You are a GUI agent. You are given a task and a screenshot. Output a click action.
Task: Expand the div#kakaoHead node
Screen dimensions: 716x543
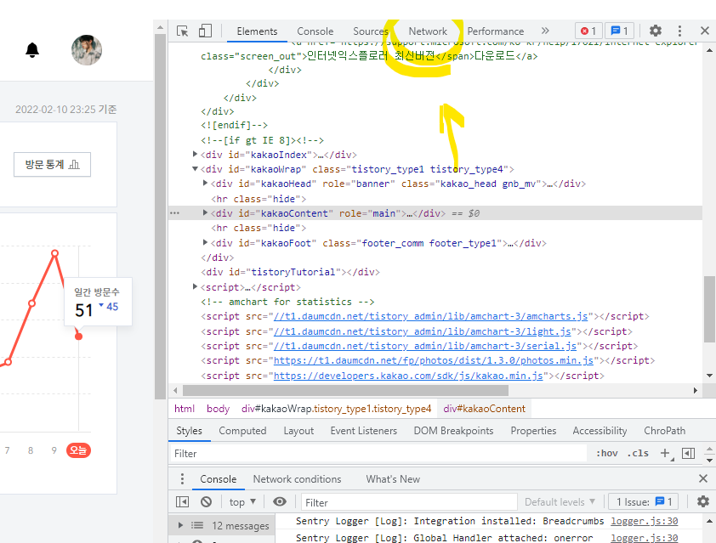pyautogui.click(x=205, y=183)
